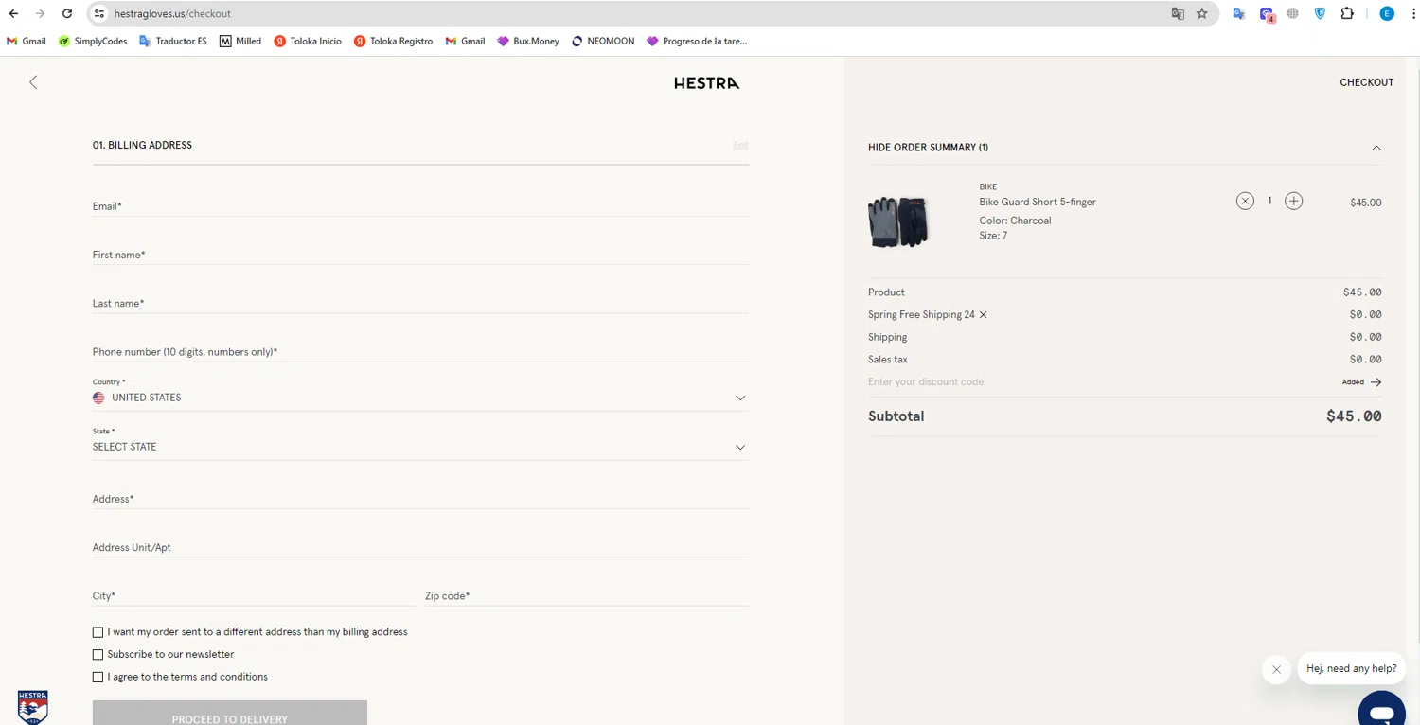
Task: Click the Address Unit/Apt field
Action: tap(420, 547)
